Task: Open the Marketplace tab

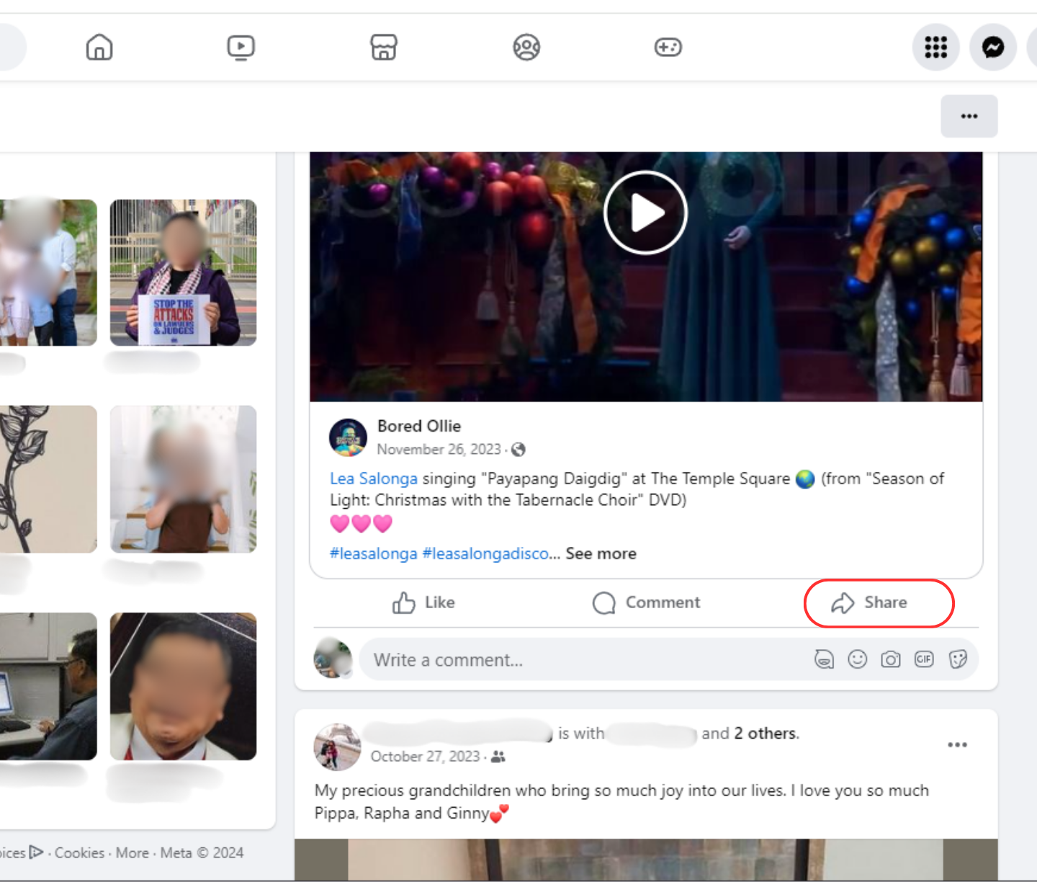Action: (x=383, y=48)
